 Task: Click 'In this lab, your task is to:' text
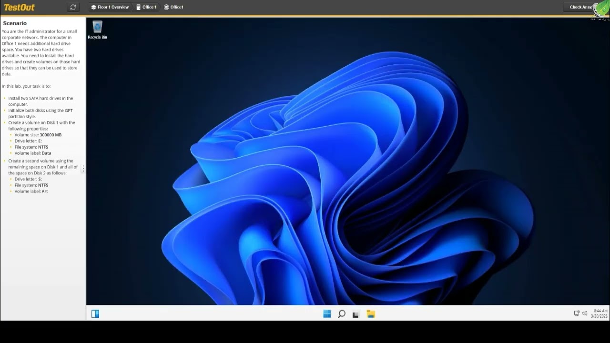26,86
